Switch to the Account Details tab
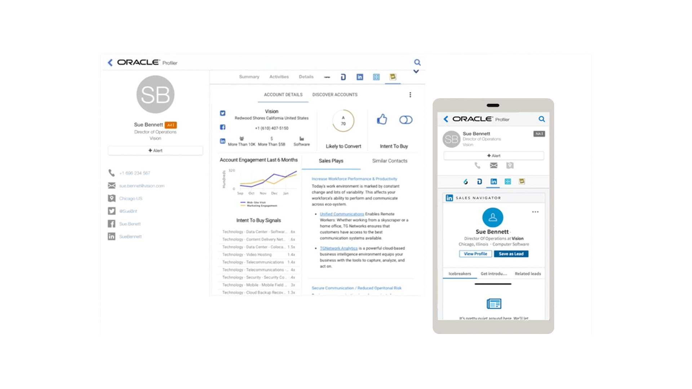The height and width of the screenshot is (389, 692). (x=283, y=94)
